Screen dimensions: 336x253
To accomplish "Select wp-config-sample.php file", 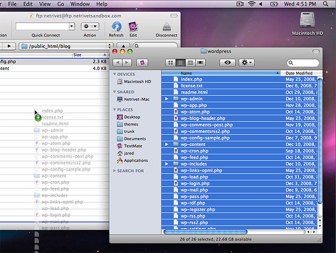I will pyautogui.click(x=239, y=138).
